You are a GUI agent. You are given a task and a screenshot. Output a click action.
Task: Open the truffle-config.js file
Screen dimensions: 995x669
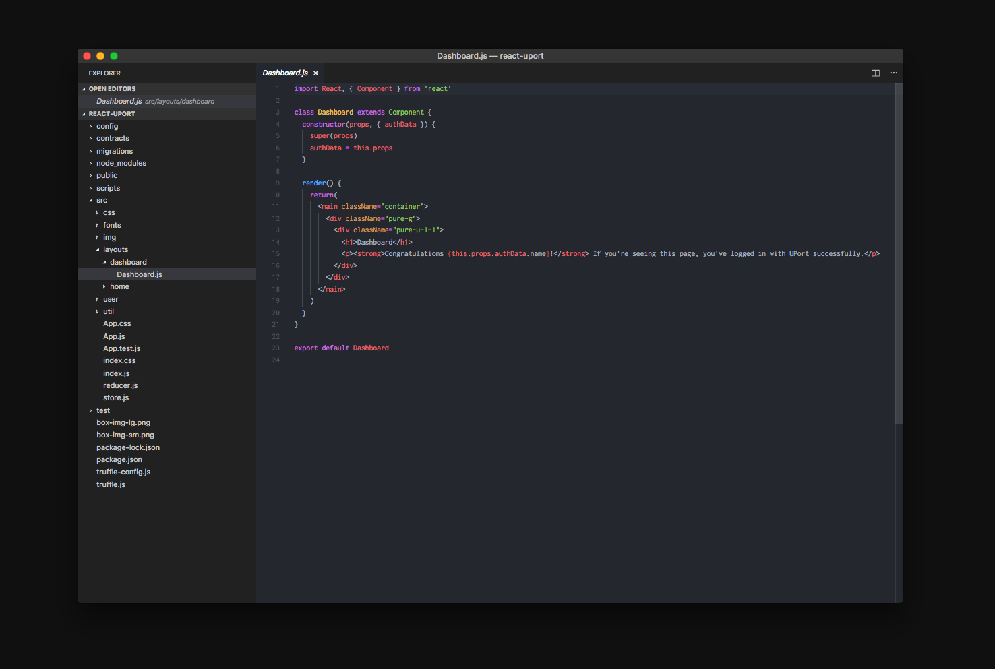pos(123,472)
